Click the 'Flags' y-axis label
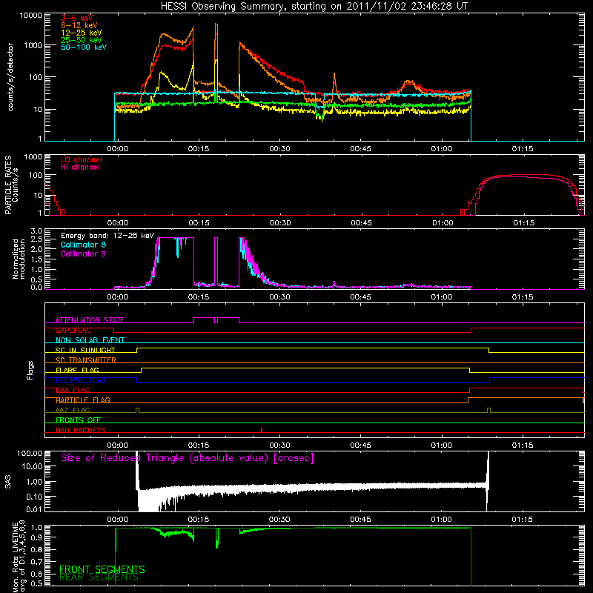This screenshot has height=593, width=593. tap(30, 370)
